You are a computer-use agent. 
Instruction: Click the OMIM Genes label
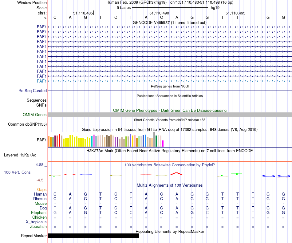34,115
